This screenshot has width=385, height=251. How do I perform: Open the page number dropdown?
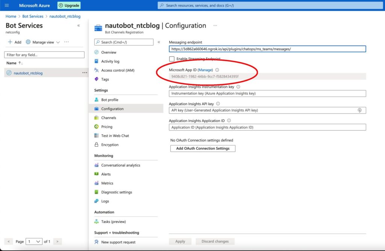34,242
